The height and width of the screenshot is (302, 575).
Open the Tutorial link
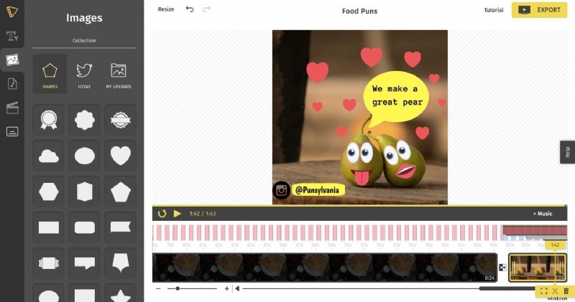point(493,10)
